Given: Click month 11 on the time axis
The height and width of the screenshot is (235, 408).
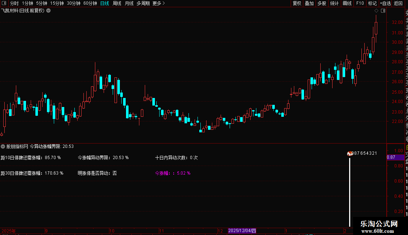Looking at the screenshot, I should point(162,231).
